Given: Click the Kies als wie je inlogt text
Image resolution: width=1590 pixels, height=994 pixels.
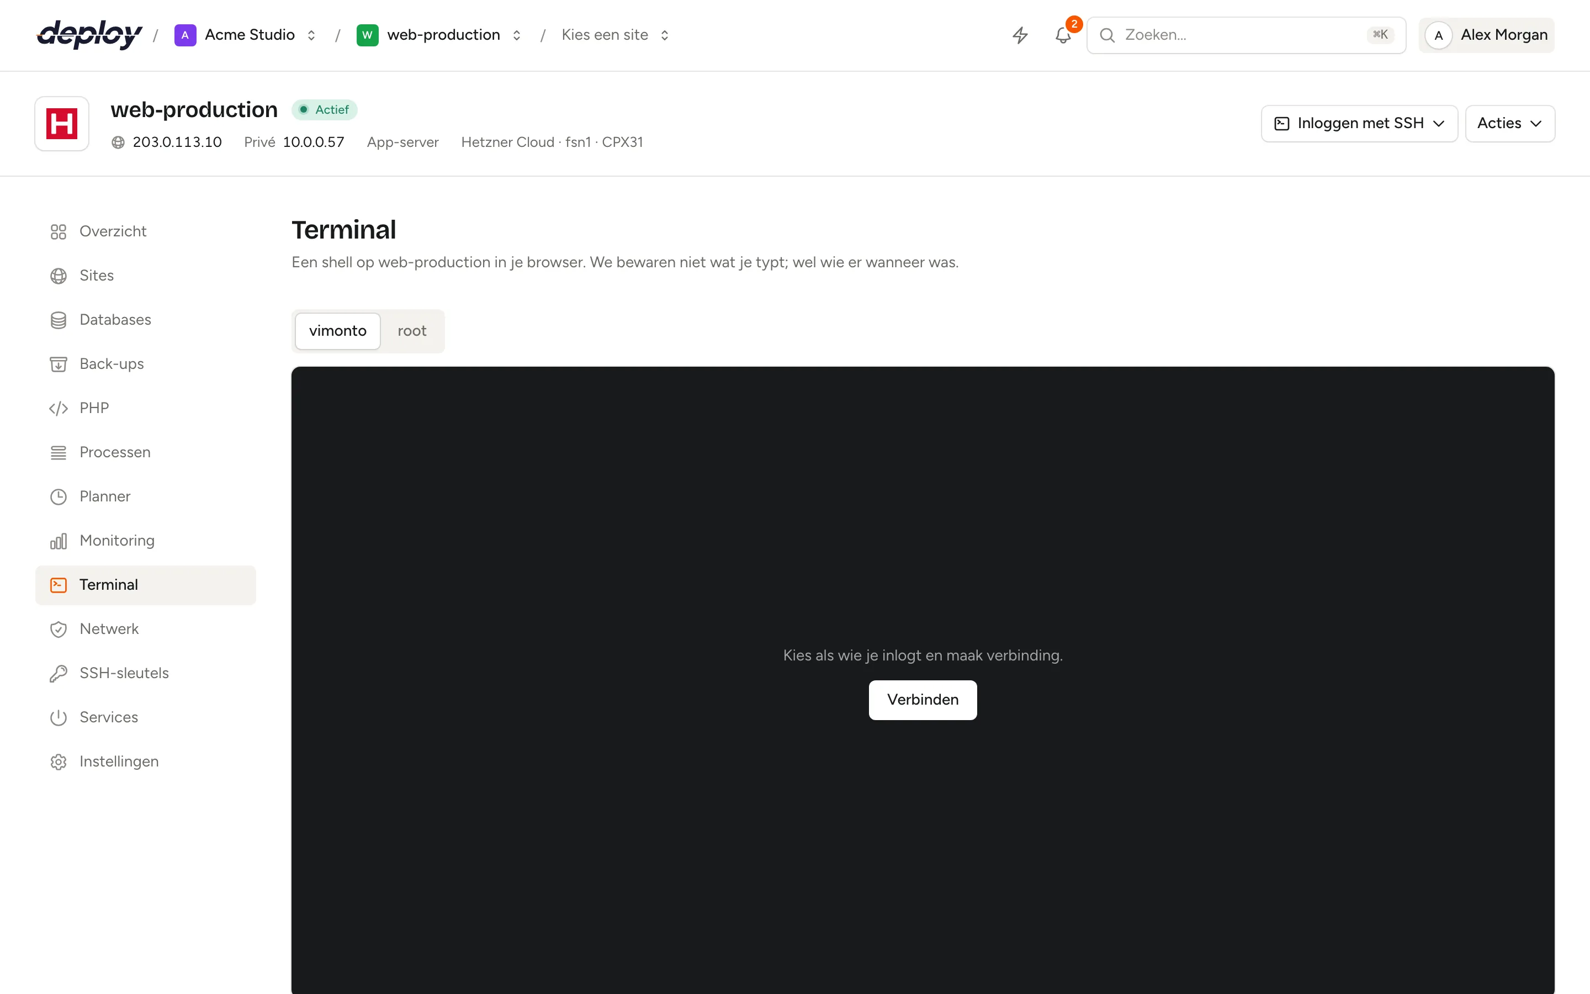Looking at the screenshot, I should [x=923, y=655].
